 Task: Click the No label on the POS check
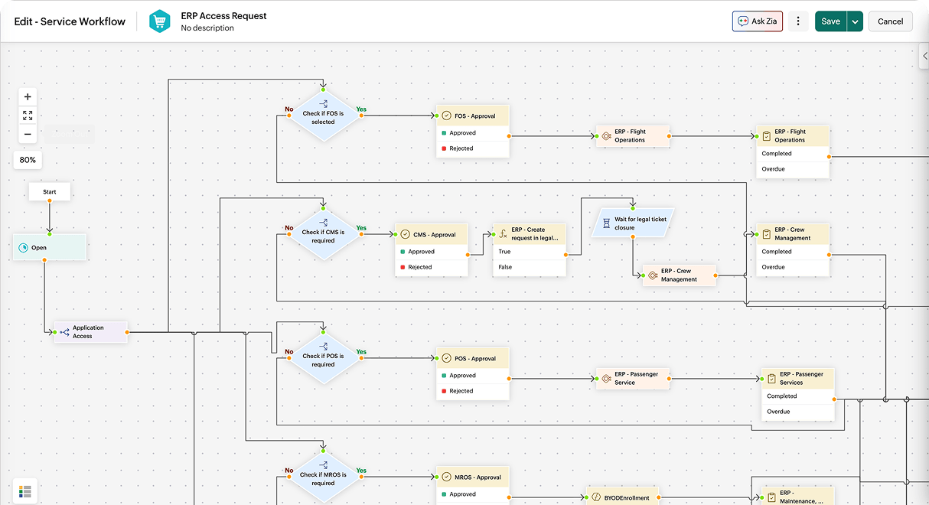click(x=289, y=352)
